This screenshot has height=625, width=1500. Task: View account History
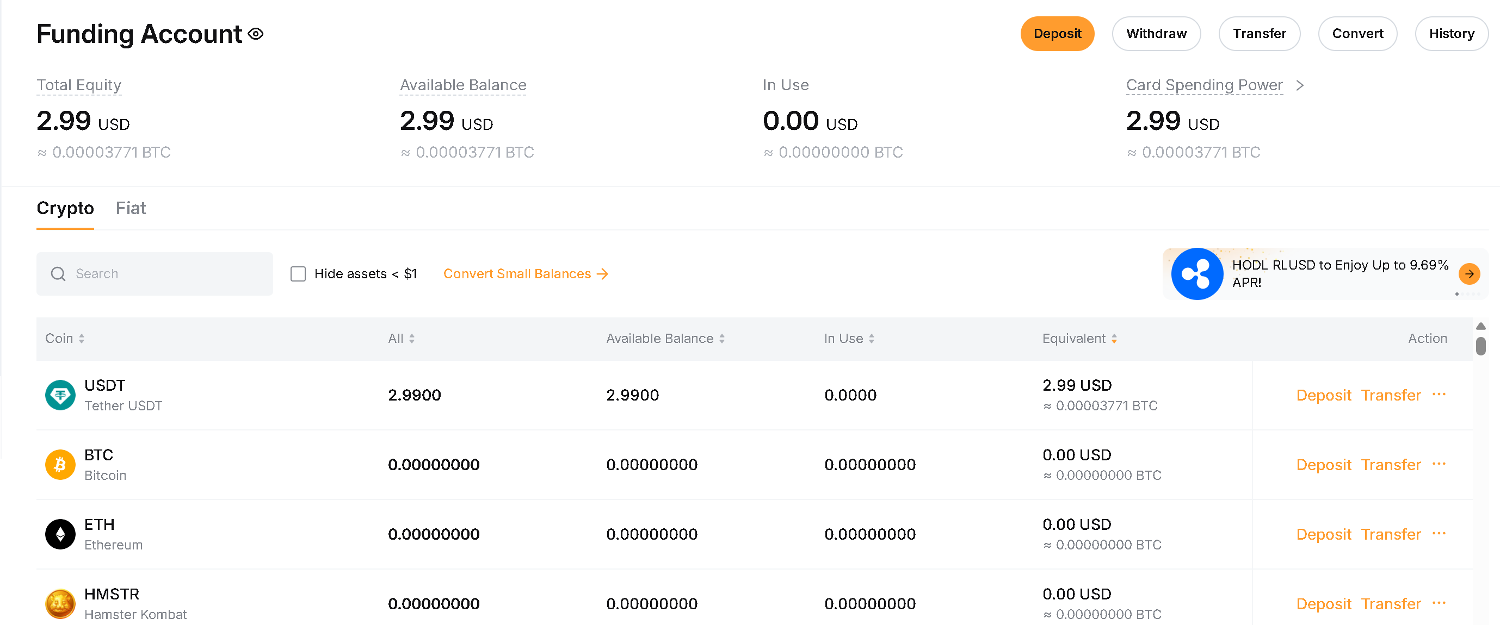(x=1451, y=34)
